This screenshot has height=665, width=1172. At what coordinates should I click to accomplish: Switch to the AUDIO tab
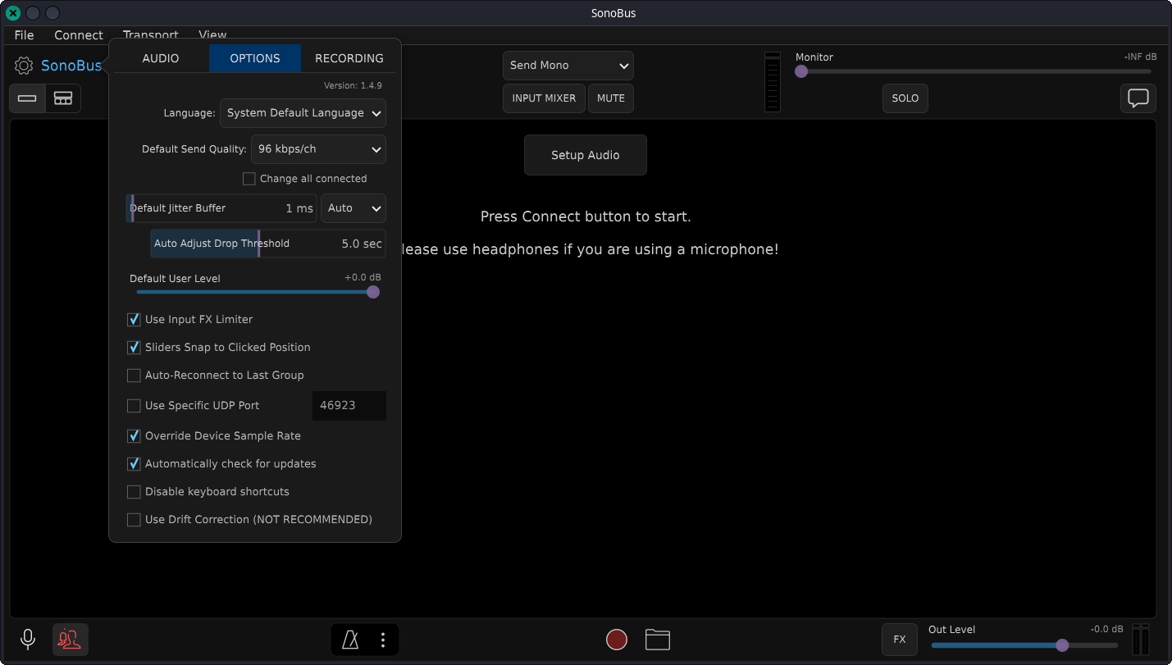(x=161, y=58)
